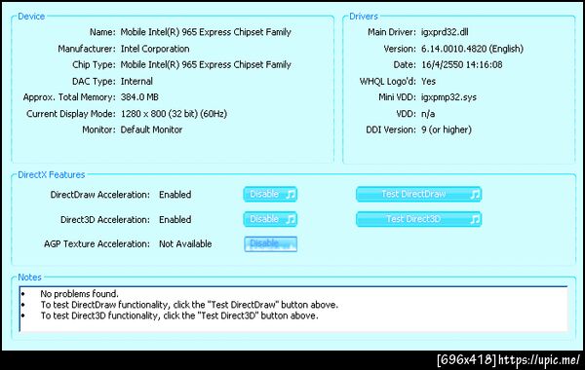
Task: Click Disable button for DirectDraw Acceleration
Action: click(270, 194)
